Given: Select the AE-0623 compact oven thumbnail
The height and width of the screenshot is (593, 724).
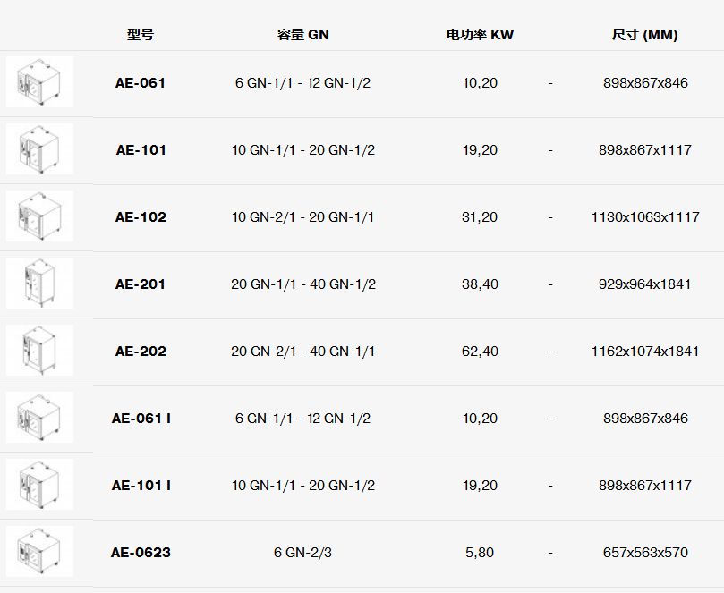Looking at the screenshot, I should (x=39, y=552).
